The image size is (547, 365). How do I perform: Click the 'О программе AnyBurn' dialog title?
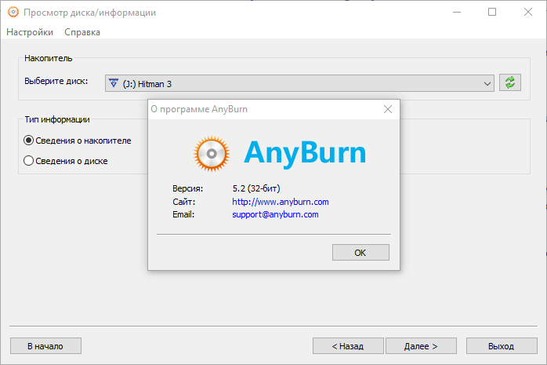[199, 109]
